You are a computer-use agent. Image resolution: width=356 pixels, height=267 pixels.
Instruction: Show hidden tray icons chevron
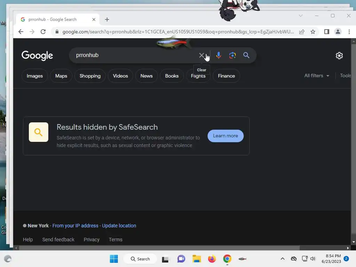283,259
